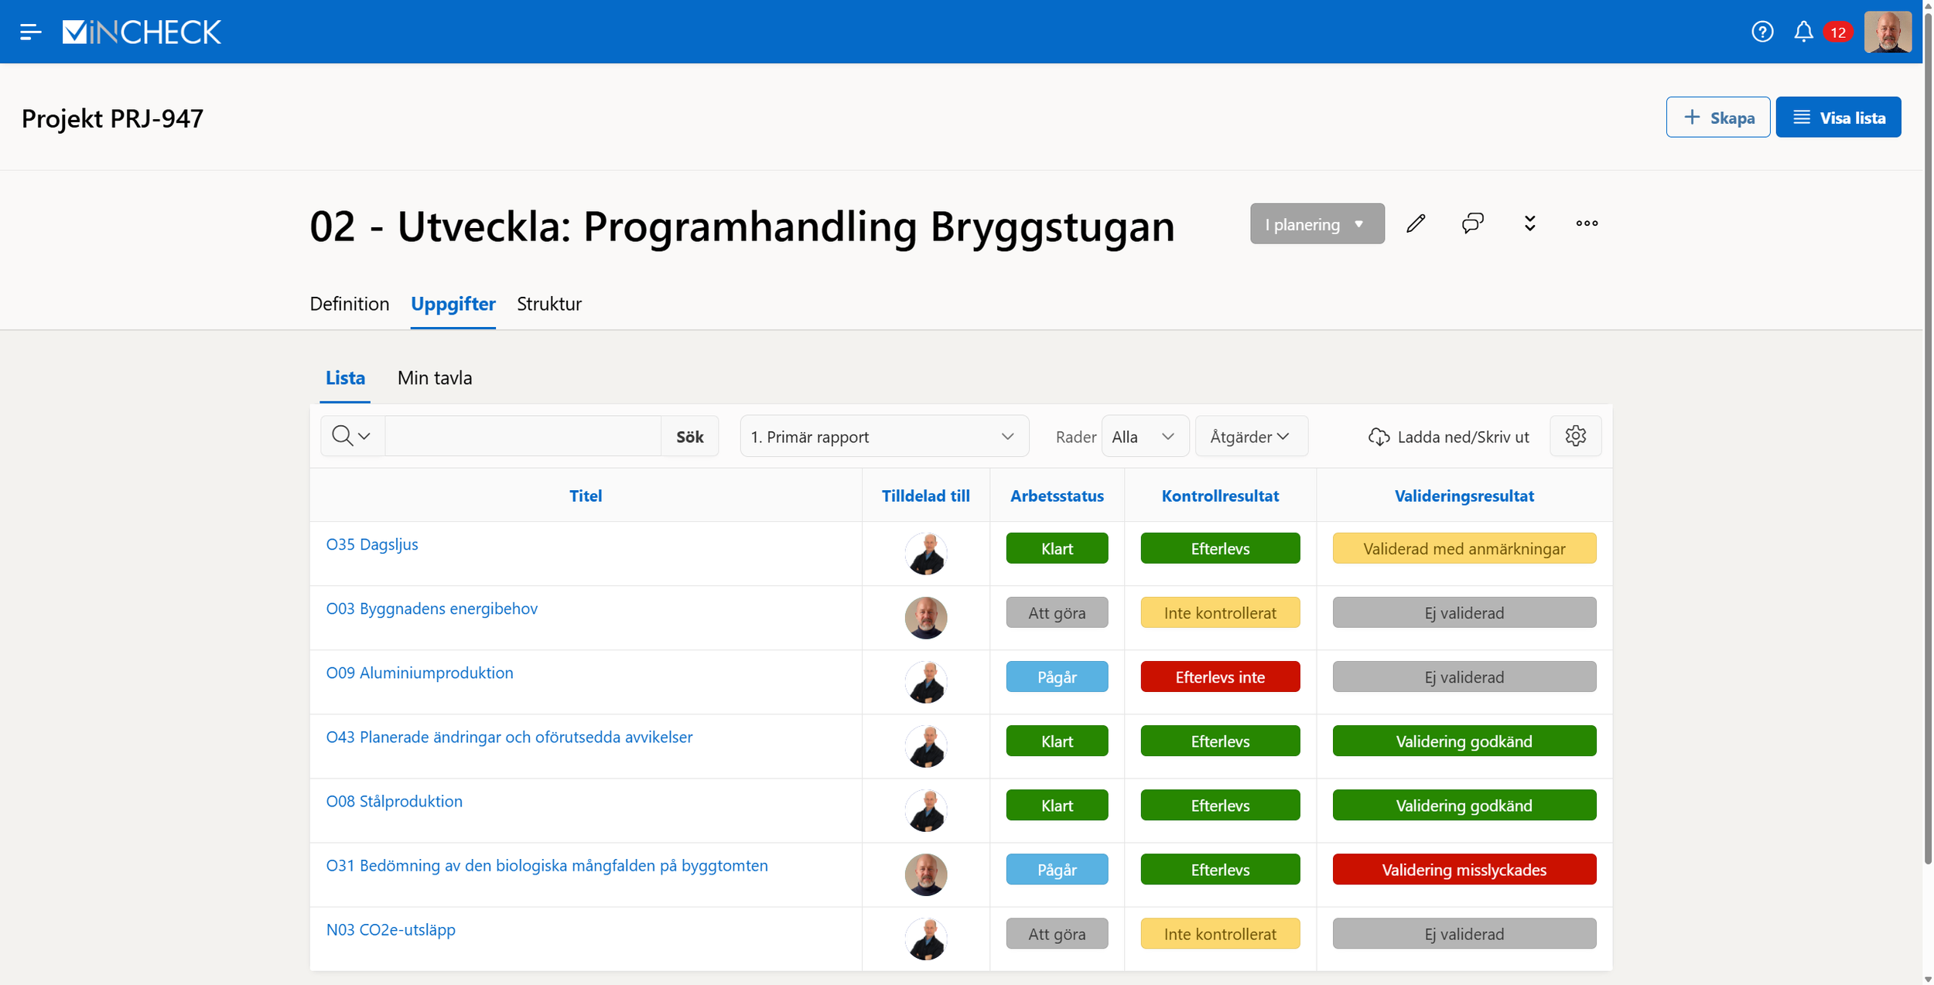Image resolution: width=1934 pixels, height=985 pixels.
Task: Open the 1. Primär rapport dropdown
Action: coord(883,437)
